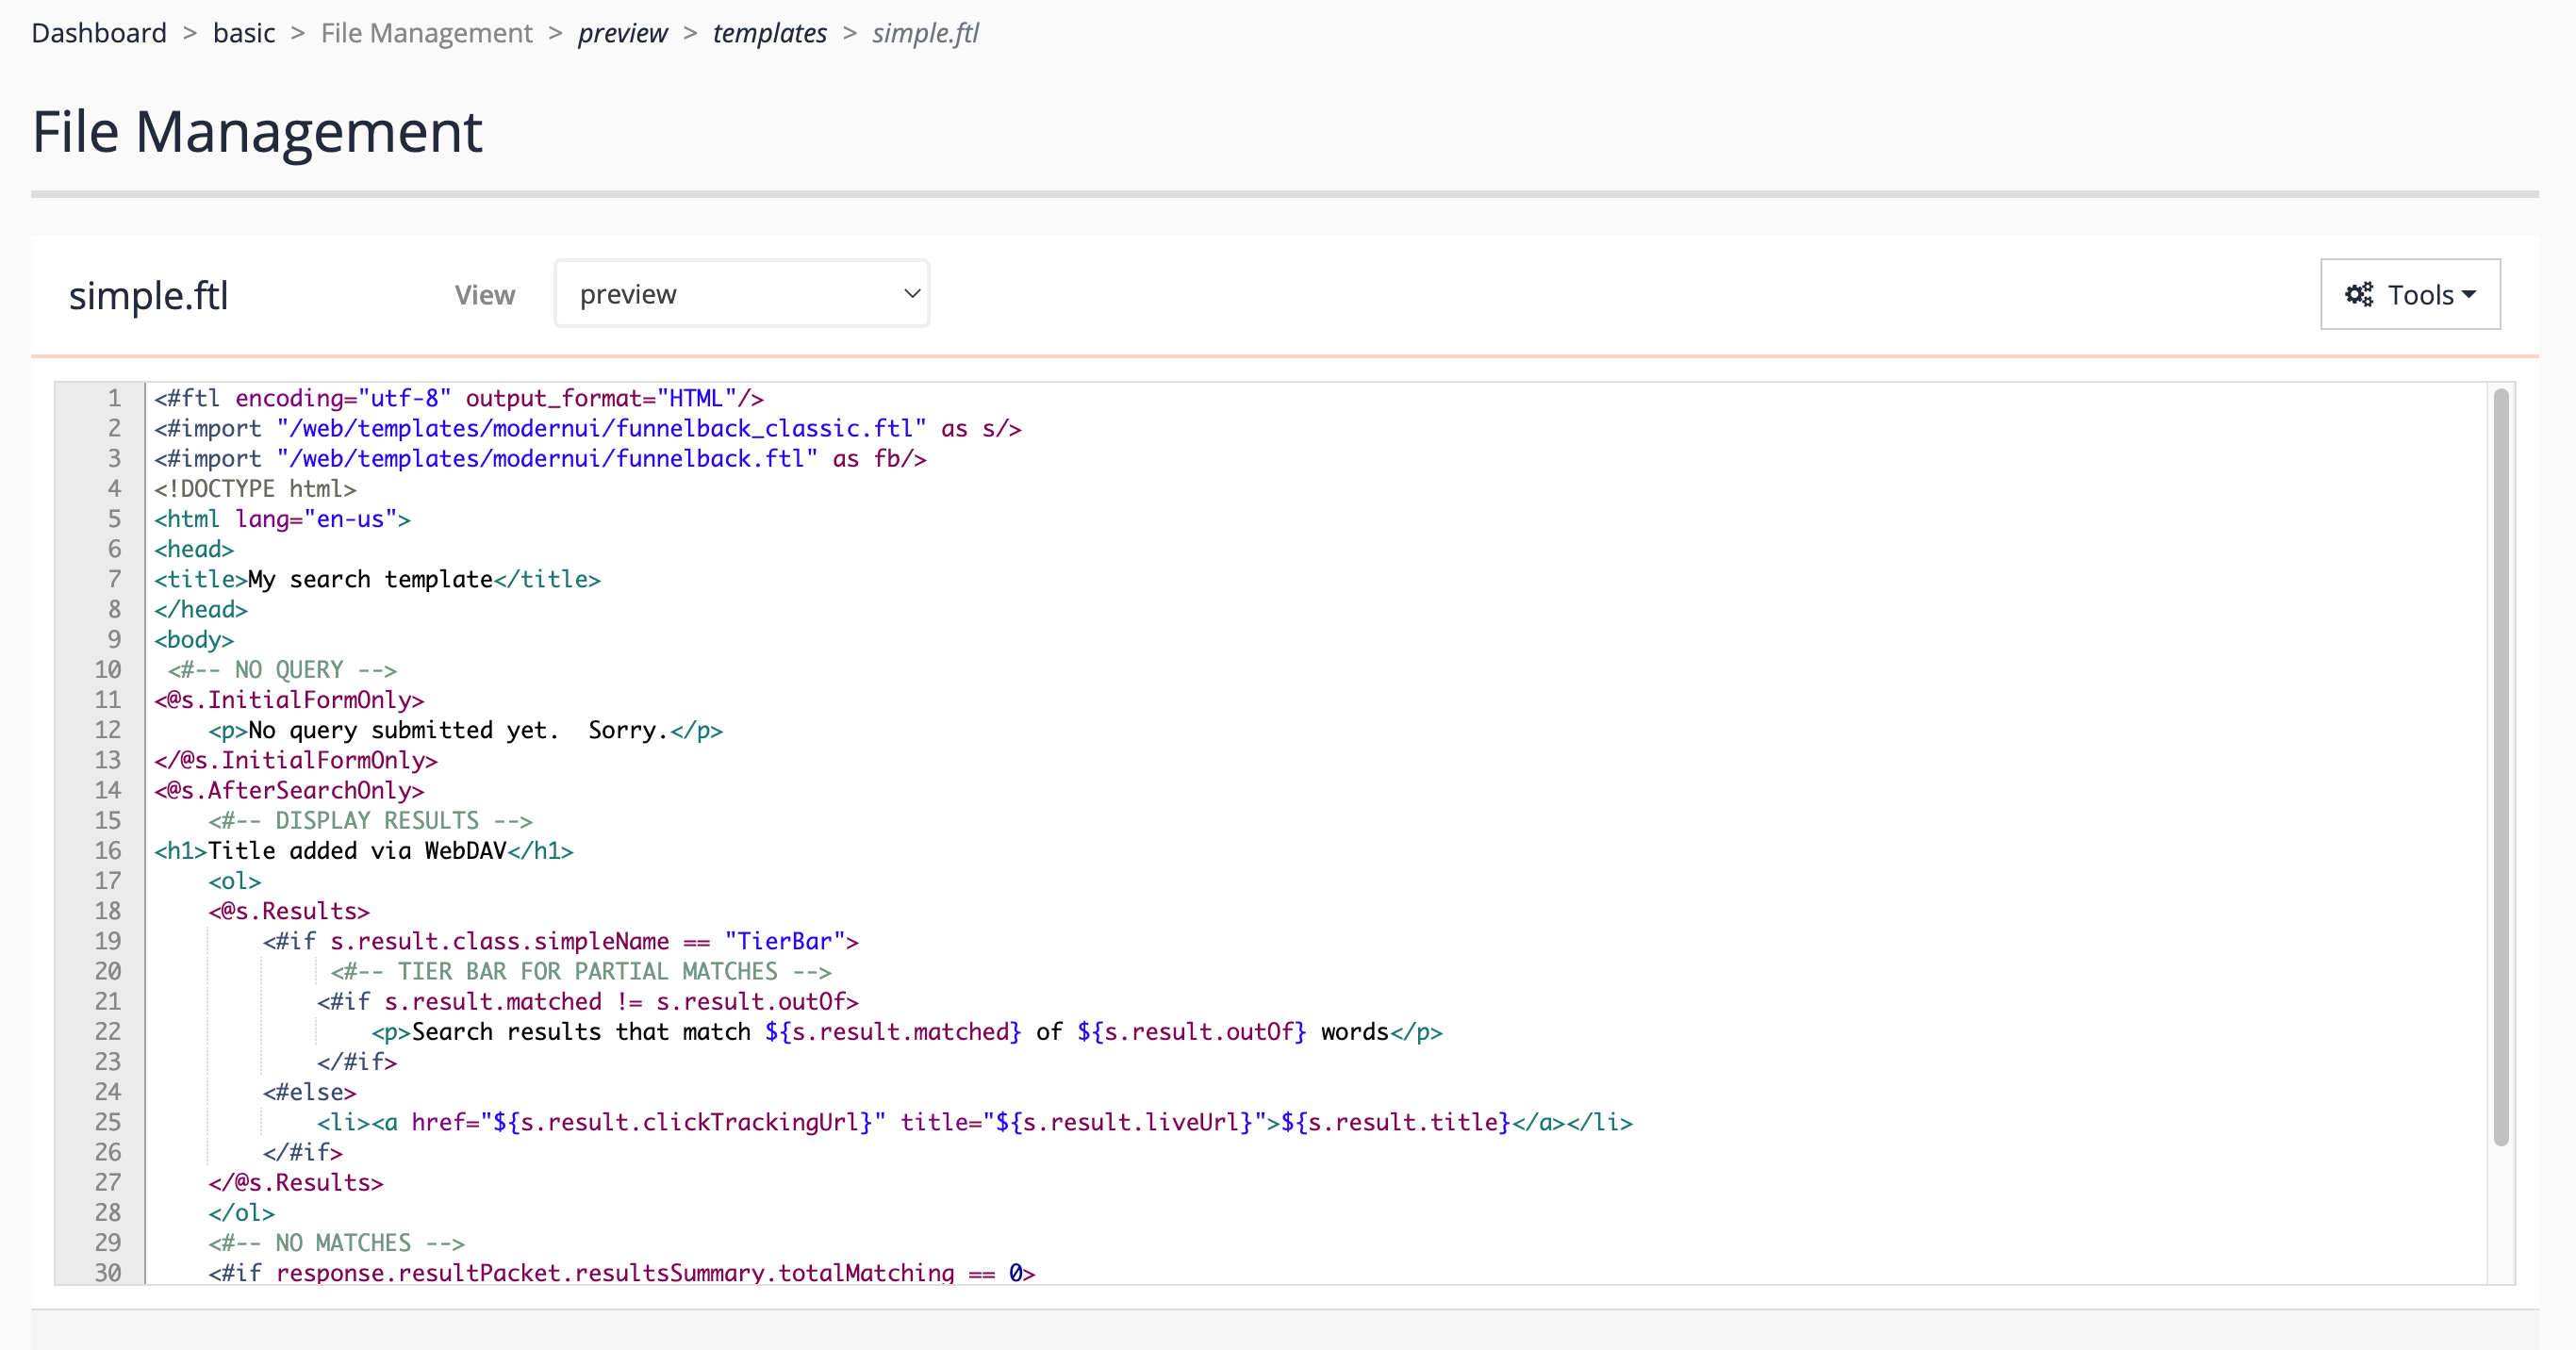Click the TierBar conditional on line 19

(x=560, y=940)
